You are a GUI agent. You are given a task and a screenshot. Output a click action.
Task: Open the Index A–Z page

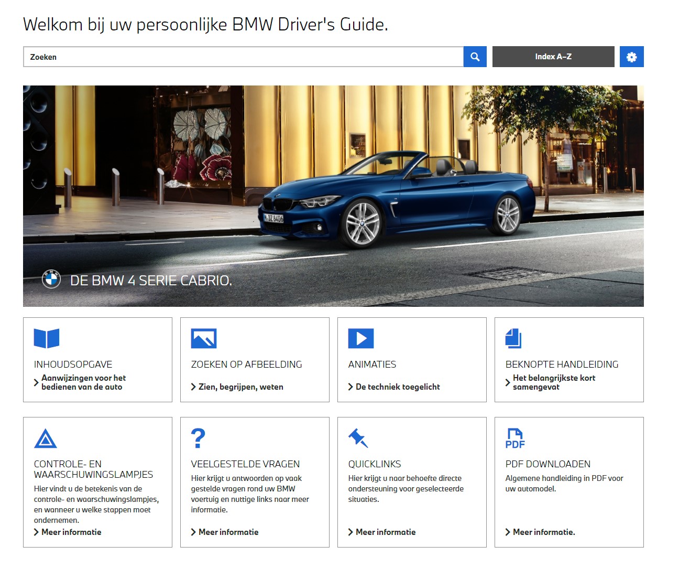coord(553,57)
